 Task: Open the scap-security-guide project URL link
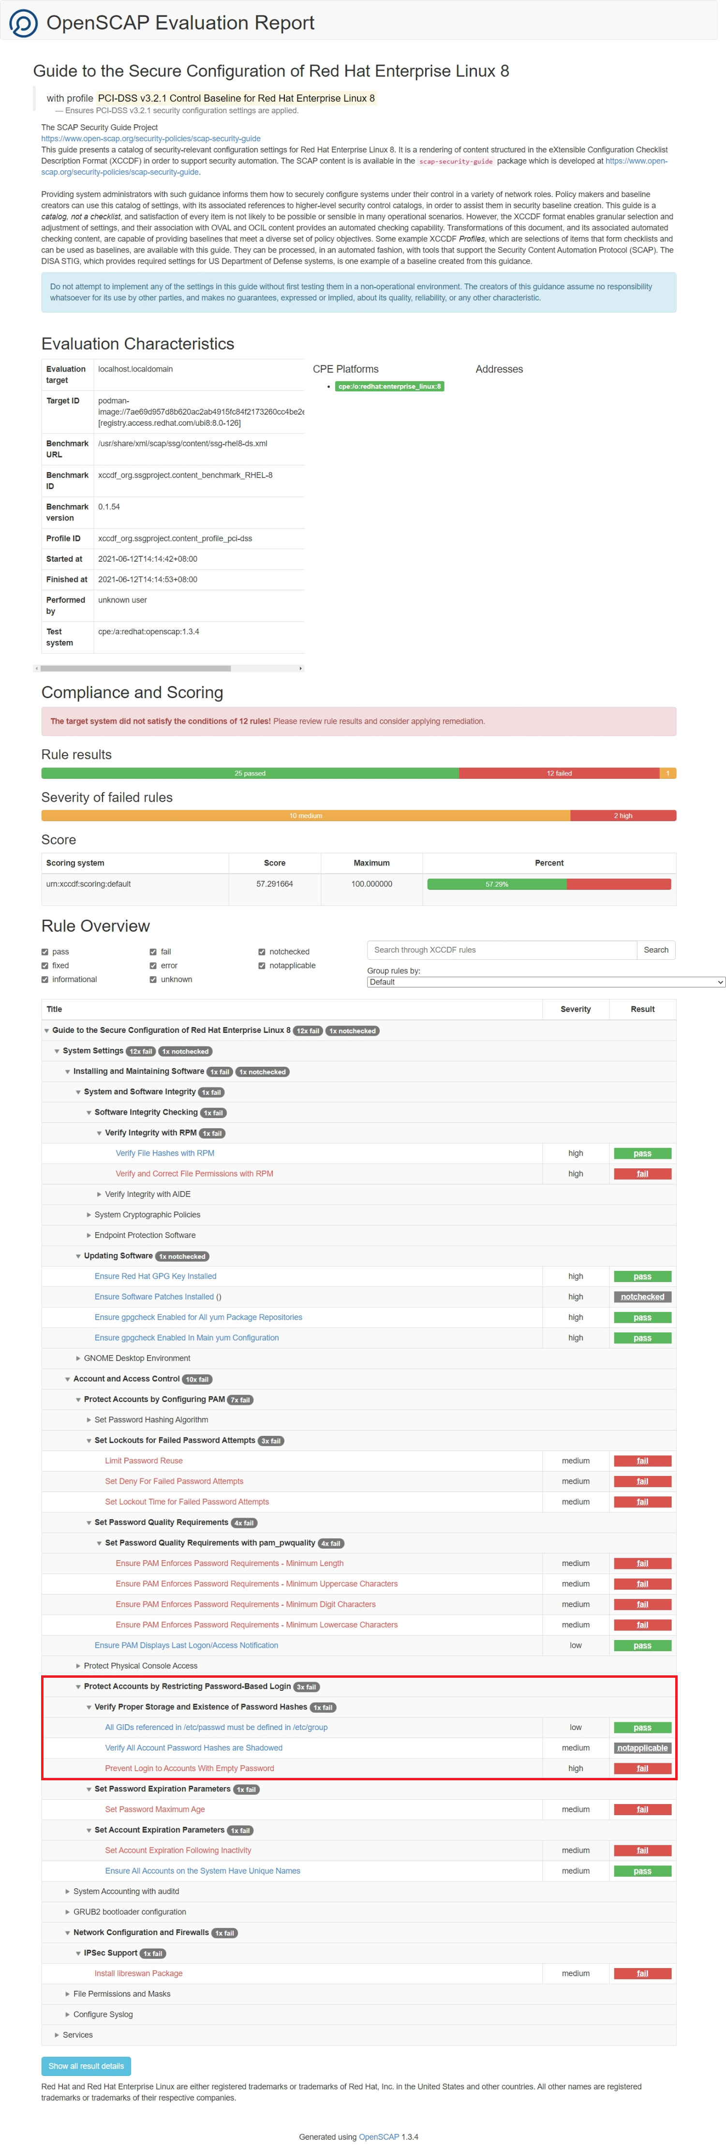click(151, 138)
